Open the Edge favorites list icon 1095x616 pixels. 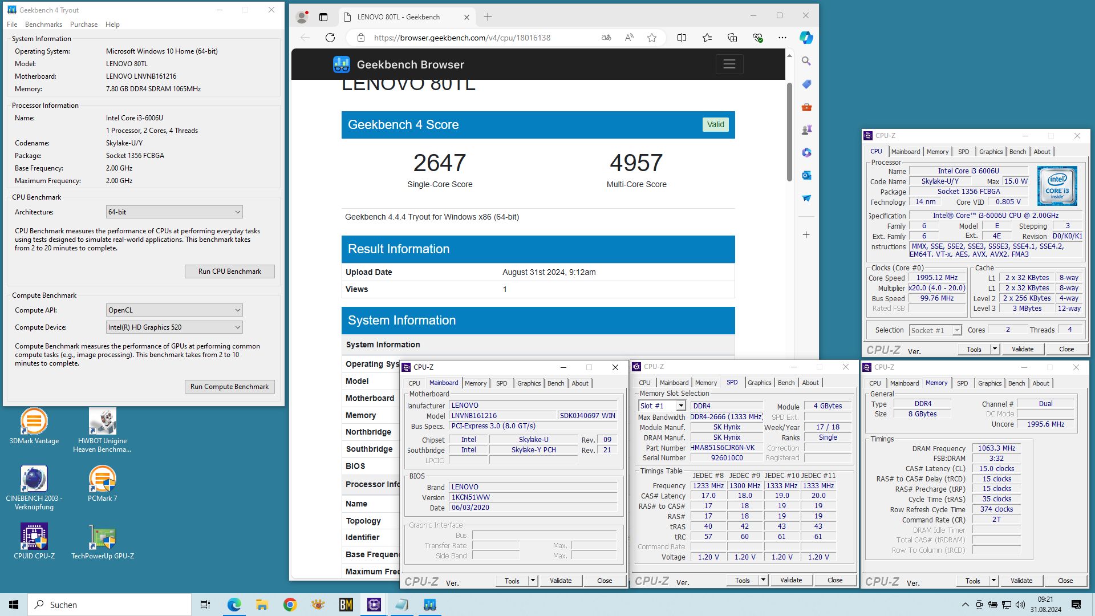[707, 38]
